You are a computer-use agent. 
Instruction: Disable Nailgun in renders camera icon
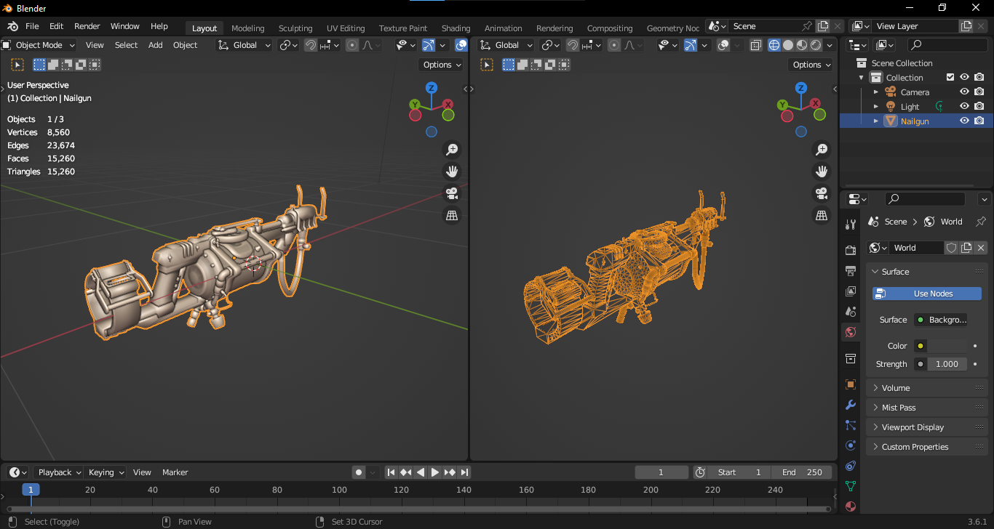point(979,121)
